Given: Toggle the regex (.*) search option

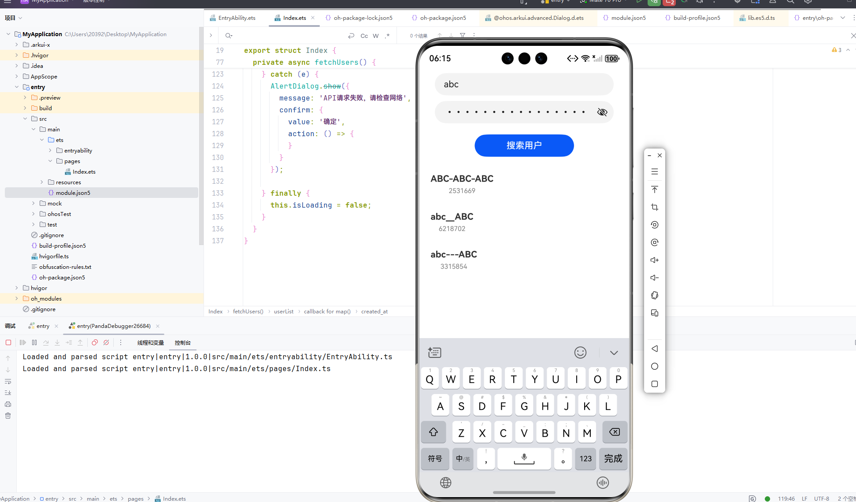Looking at the screenshot, I should [387, 36].
